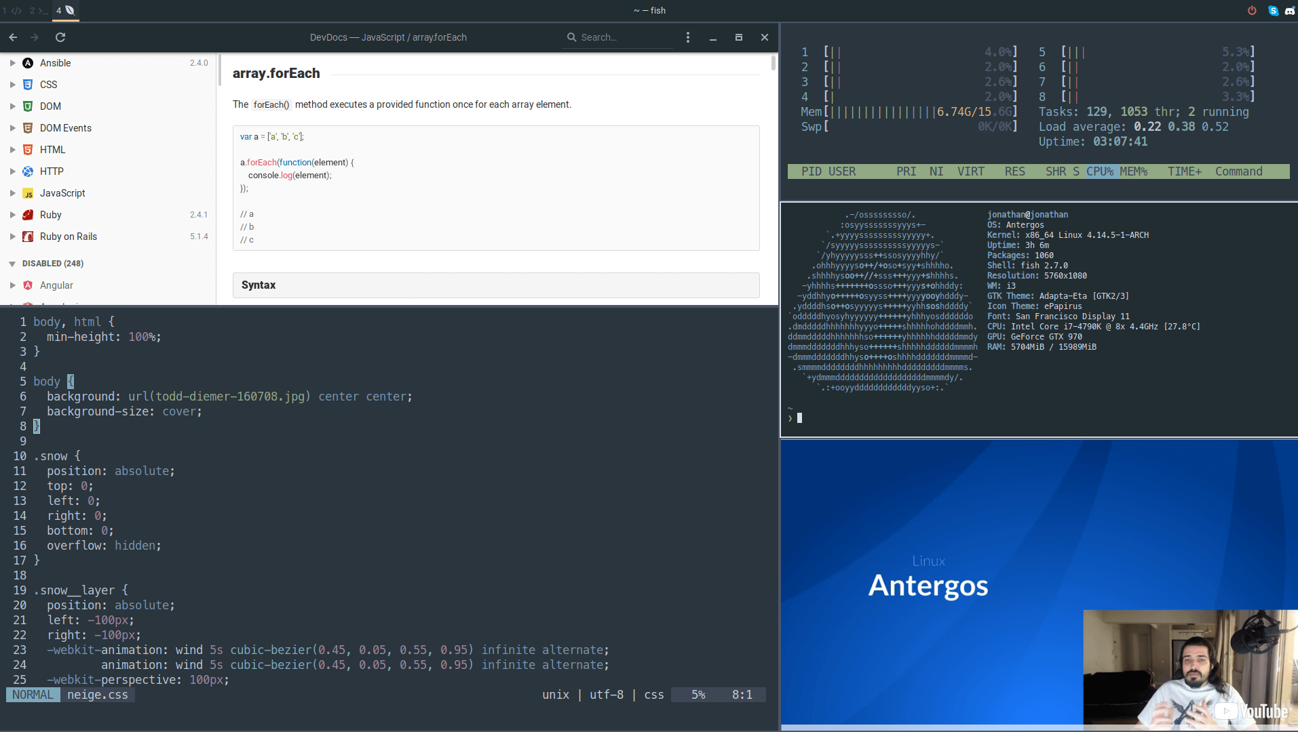Click the Syntax section heading
The height and width of the screenshot is (732, 1298).
click(259, 285)
